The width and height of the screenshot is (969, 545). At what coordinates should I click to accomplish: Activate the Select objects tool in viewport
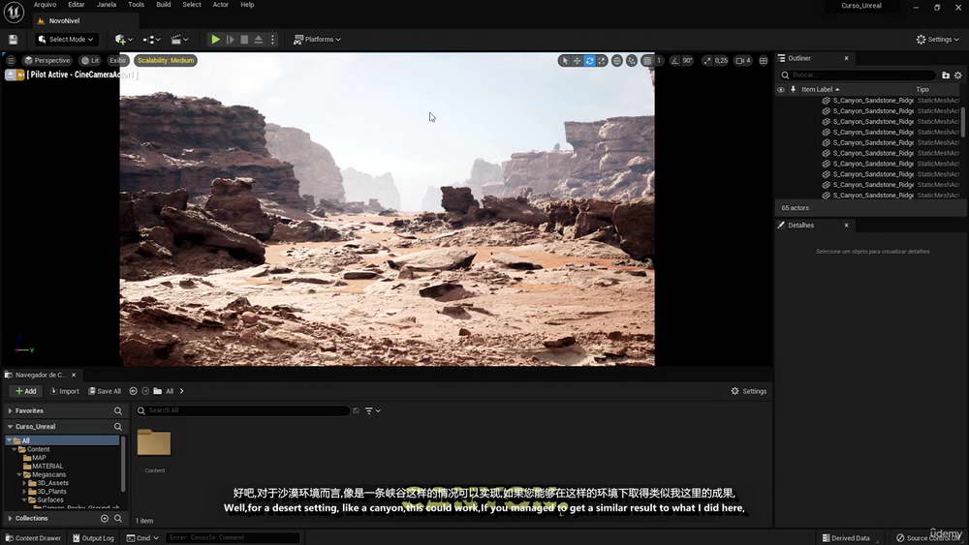coord(564,60)
